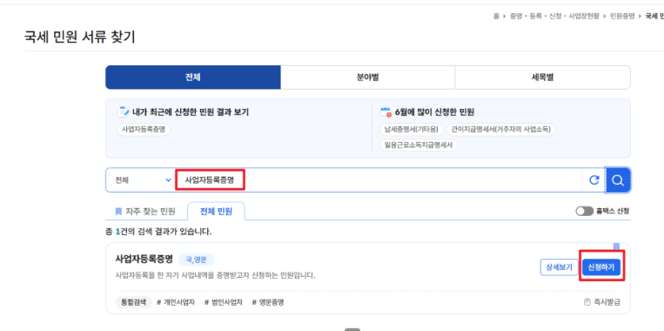This screenshot has height=331, width=664.
Task: Switch to the 분야별 tab
Action: [367, 78]
